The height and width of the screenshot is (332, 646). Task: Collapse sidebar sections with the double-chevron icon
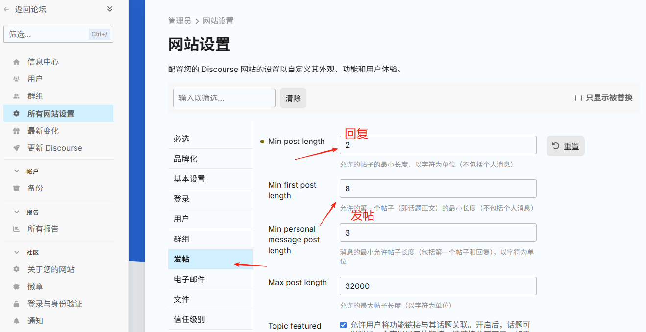coord(110,9)
